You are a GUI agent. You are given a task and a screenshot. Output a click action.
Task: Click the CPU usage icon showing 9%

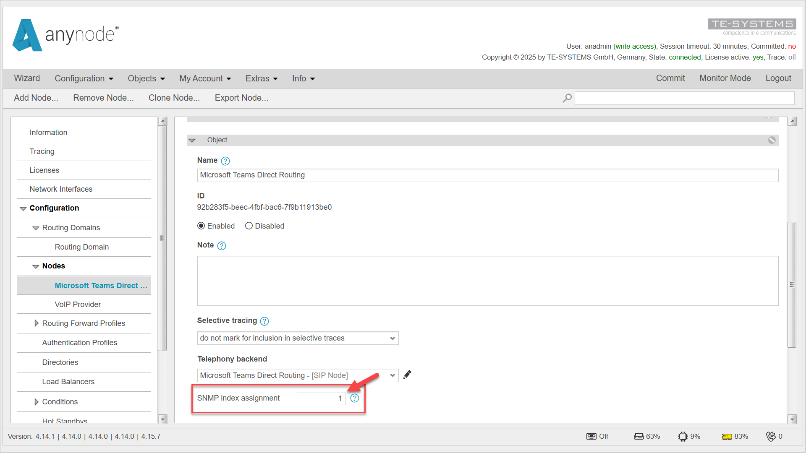tap(683, 436)
